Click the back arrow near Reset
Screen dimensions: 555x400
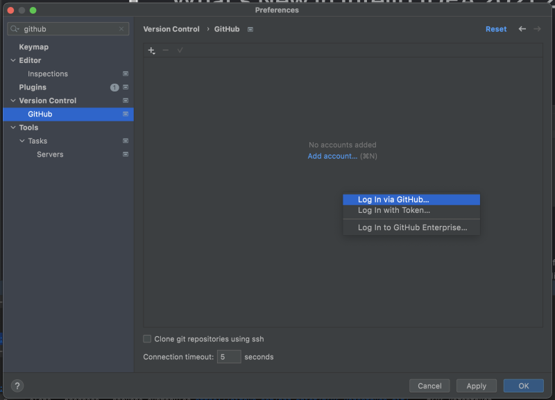click(520, 29)
